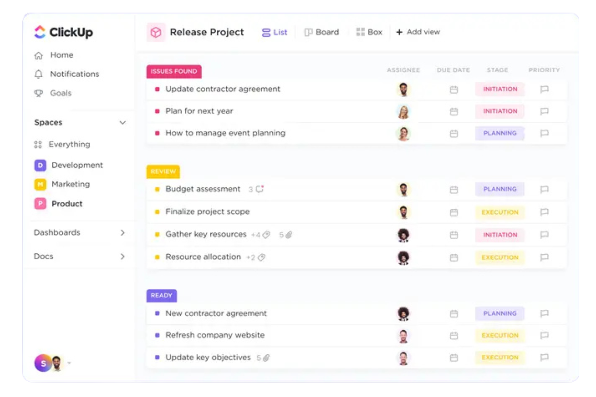Click assignee avatar for Refresh company website
596x397 pixels.
point(404,335)
